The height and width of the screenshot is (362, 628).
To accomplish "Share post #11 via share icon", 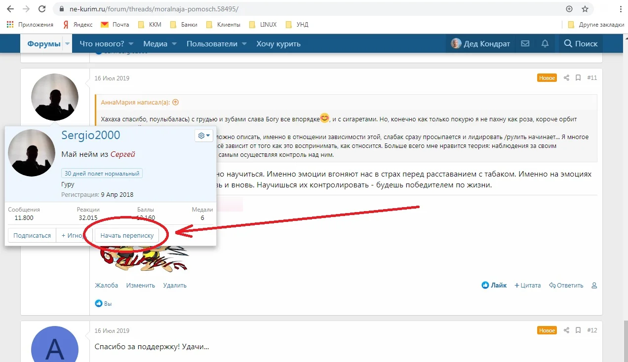I will [x=566, y=78].
